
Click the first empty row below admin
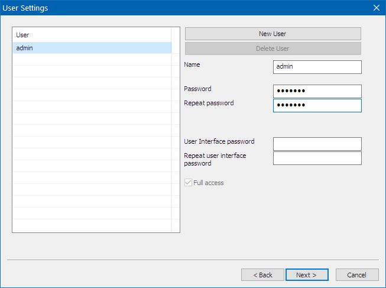coord(92,60)
